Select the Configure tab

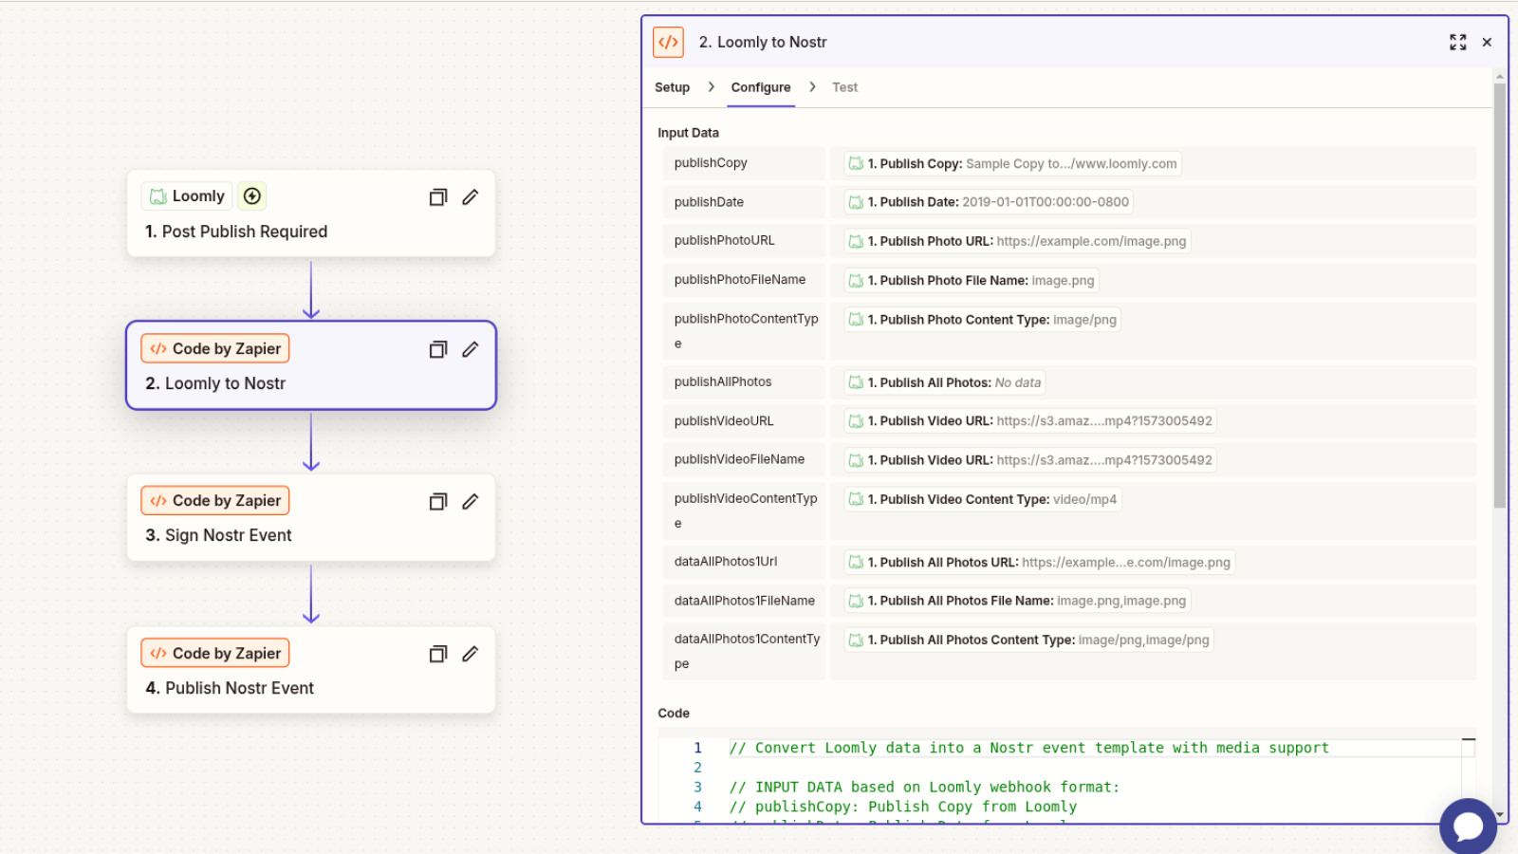[x=761, y=87]
